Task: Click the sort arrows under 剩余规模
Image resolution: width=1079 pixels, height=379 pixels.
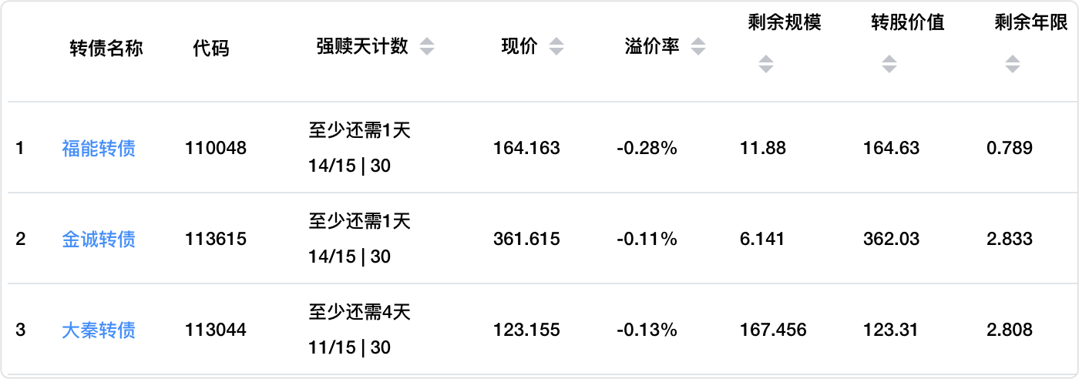Action: [765, 64]
